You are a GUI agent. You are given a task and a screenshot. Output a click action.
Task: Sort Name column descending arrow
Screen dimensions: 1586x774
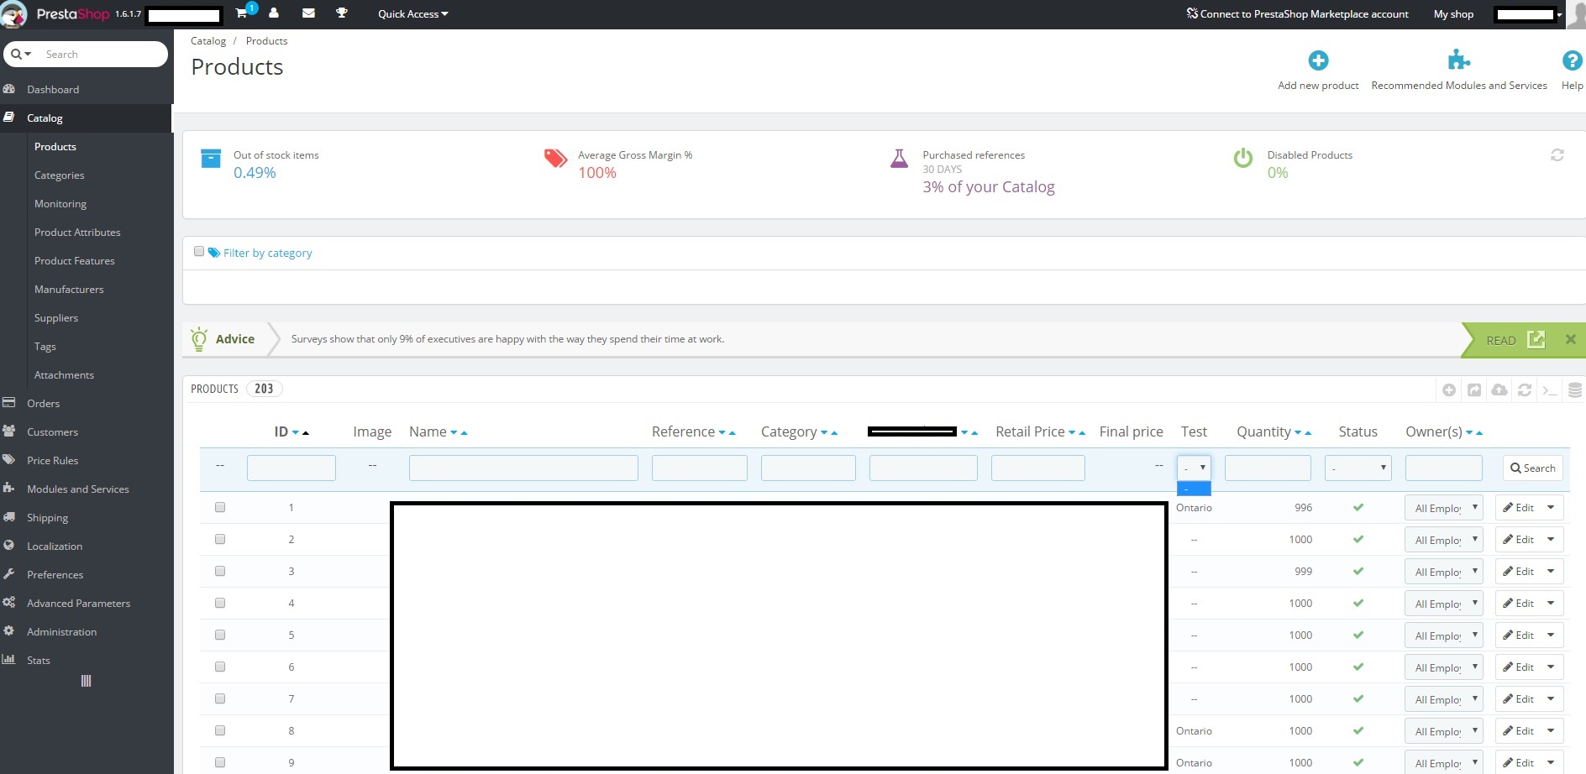[x=454, y=433]
